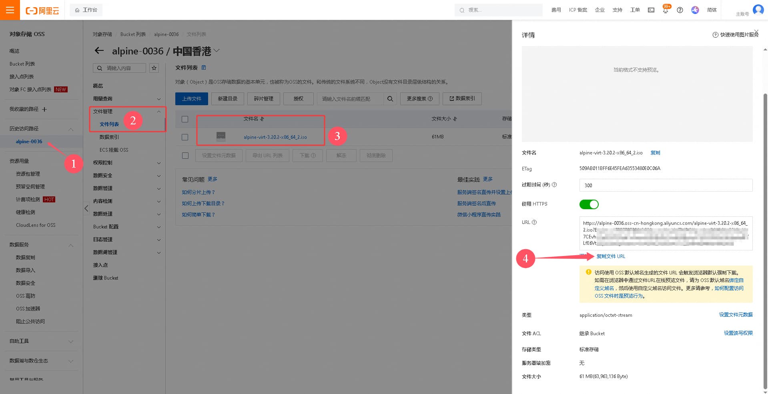Click the search magnifier next to the file name prefix field
This screenshot has height=394, width=768.
coord(390,99)
